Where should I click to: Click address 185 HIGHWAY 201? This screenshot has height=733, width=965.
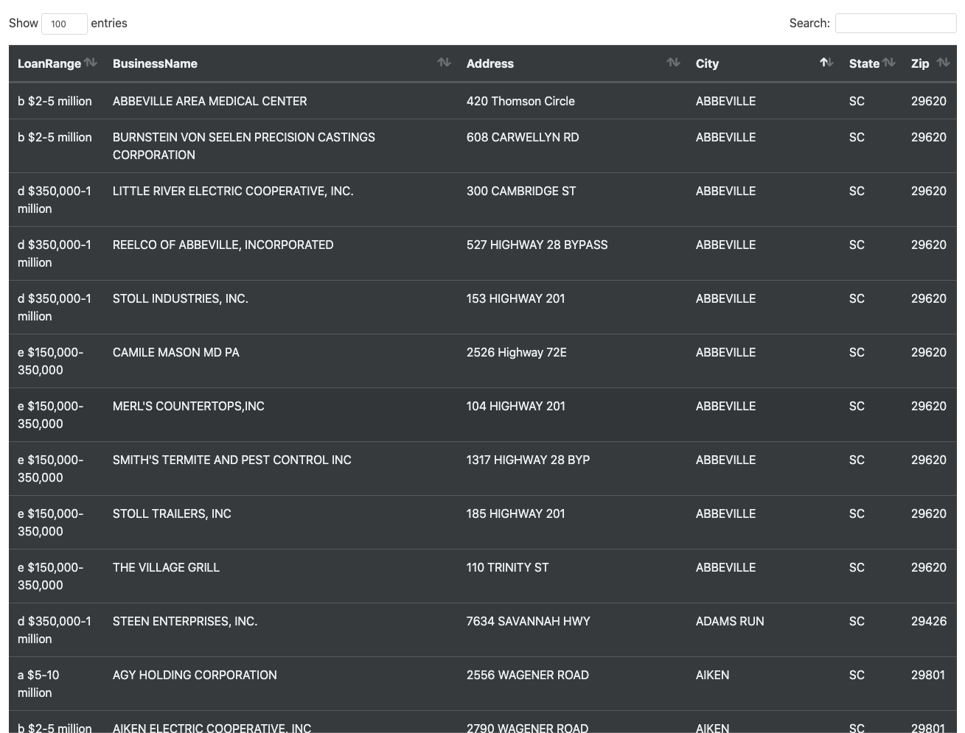pos(516,513)
